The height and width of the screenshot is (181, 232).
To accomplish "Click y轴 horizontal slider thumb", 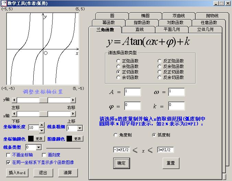I will 44,100.
